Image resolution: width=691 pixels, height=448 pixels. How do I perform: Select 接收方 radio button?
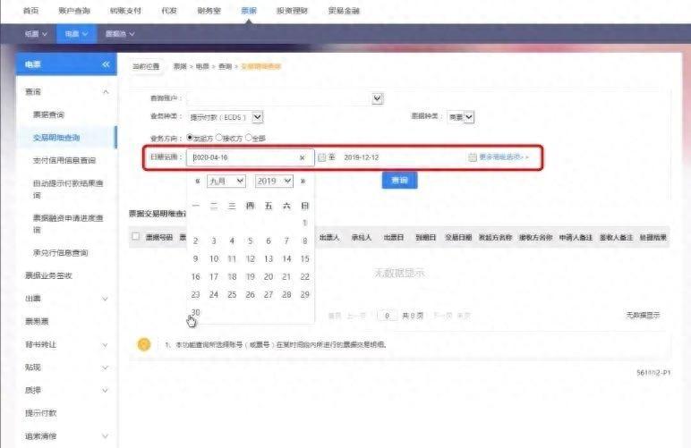point(219,138)
